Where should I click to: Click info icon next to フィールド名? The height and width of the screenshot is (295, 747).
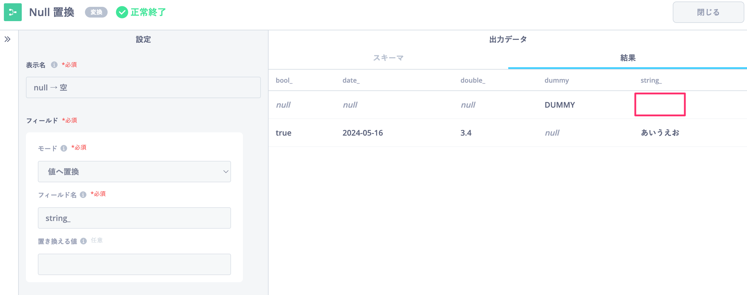coord(83,195)
